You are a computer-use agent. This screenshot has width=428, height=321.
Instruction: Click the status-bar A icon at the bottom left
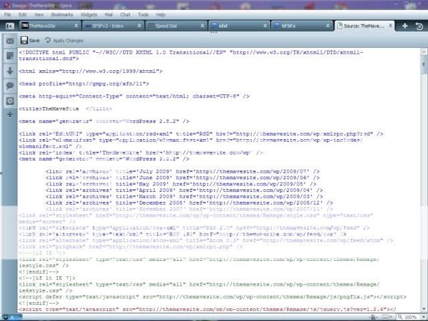(x=12, y=318)
